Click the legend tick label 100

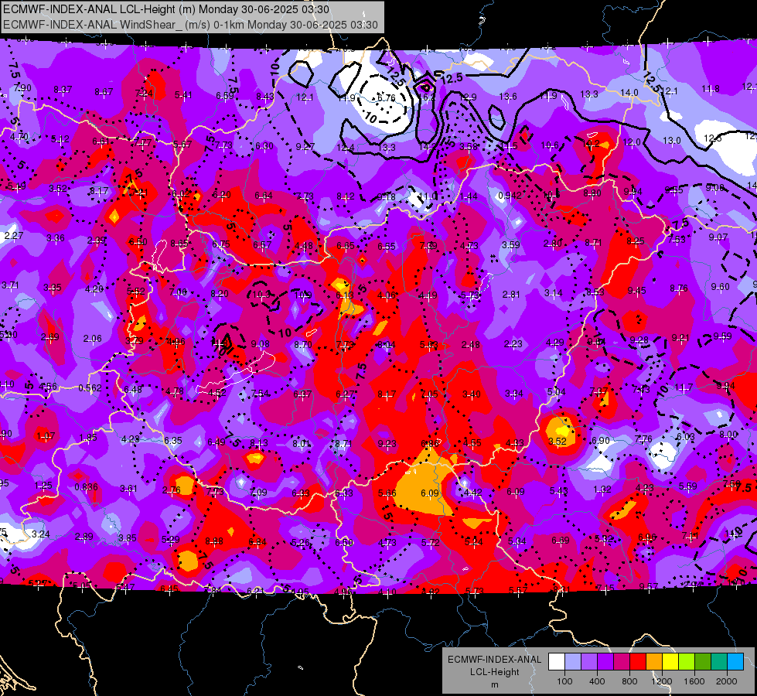coord(564,681)
